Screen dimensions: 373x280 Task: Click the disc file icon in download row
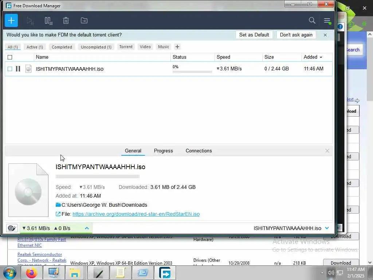28,69
